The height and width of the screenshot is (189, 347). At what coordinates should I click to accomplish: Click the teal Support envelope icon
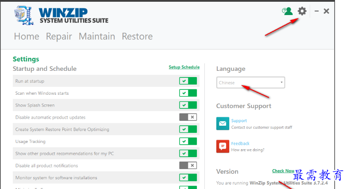click(x=223, y=123)
